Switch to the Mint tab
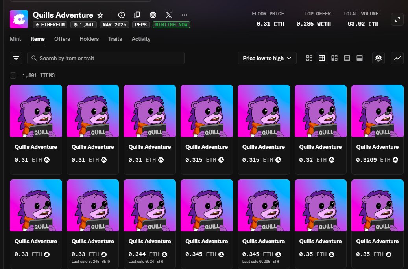The height and width of the screenshot is (269, 408). [15, 39]
